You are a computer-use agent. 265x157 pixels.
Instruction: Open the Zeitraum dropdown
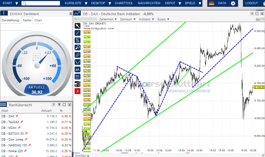pyautogui.click(x=127, y=19)
